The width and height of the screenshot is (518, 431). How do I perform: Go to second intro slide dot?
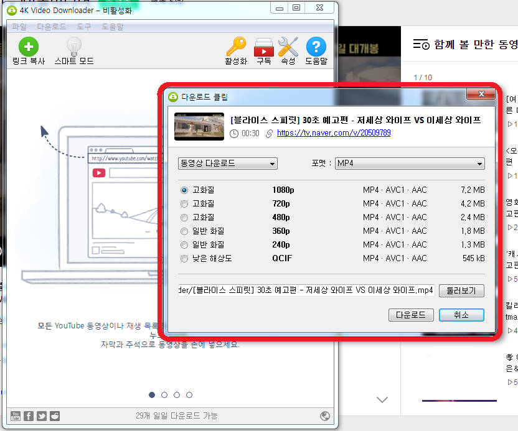(x=164, y=395)
